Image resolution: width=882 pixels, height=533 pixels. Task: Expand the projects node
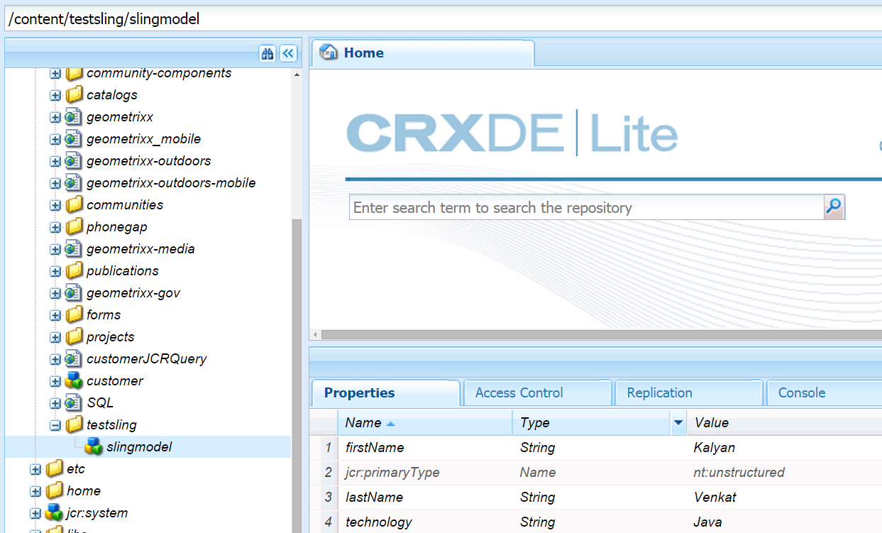[x=55, y=338]
